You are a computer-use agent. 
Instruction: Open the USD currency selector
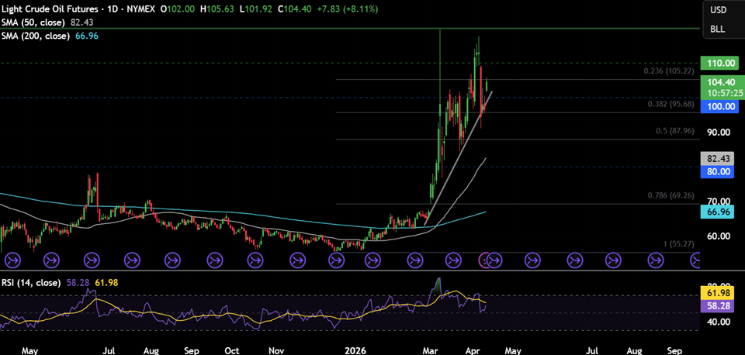718,10
